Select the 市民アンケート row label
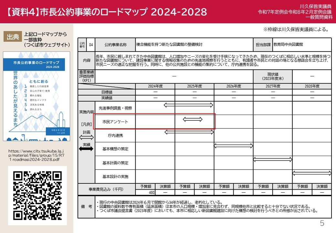This screenshot has height=233, width=336. [115, 122]
